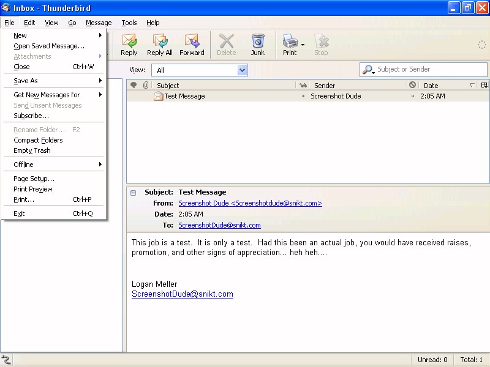Close the File menu via File label

(9, 23)
